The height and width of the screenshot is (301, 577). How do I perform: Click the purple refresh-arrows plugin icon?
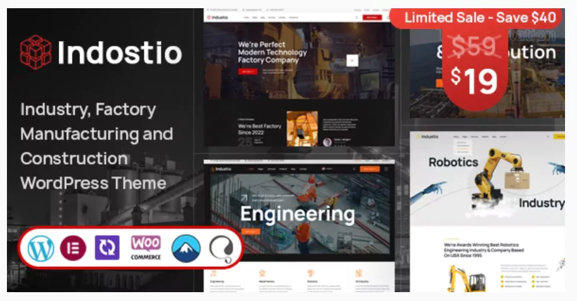click(107, 247)
